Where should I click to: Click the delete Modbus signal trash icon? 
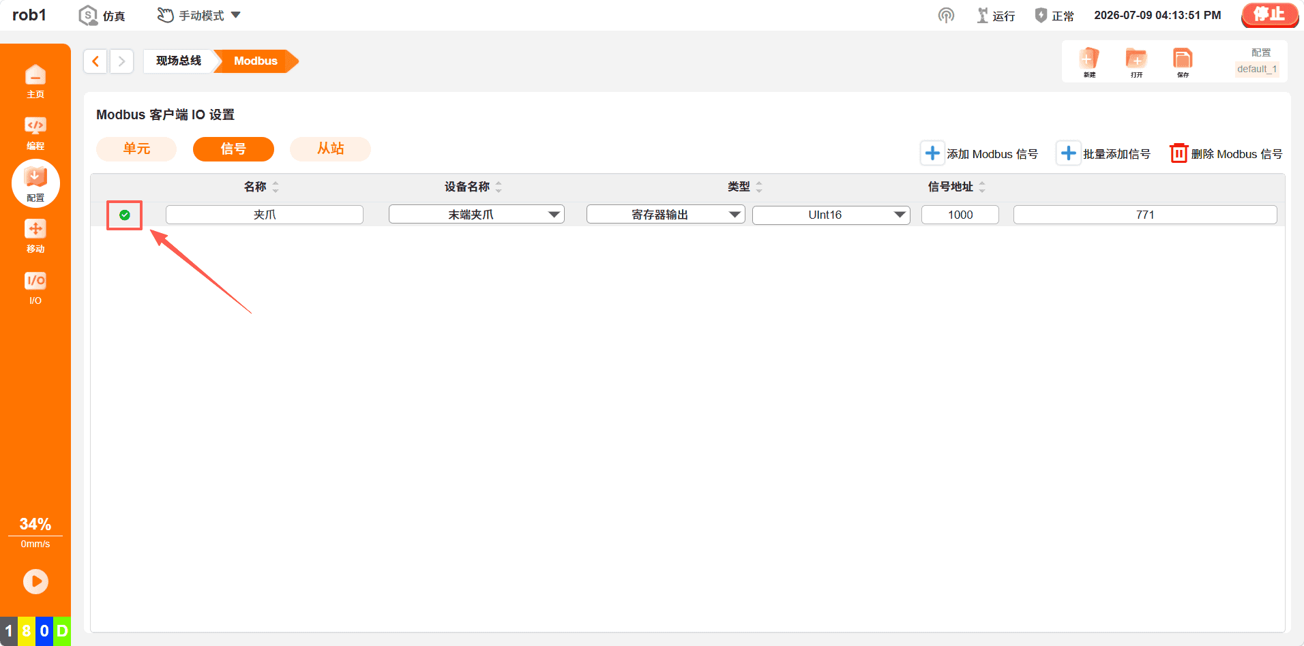coord(1179,153)
